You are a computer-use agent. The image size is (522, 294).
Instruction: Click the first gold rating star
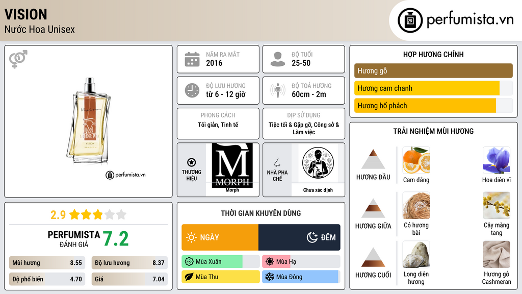tap(74, 214)
